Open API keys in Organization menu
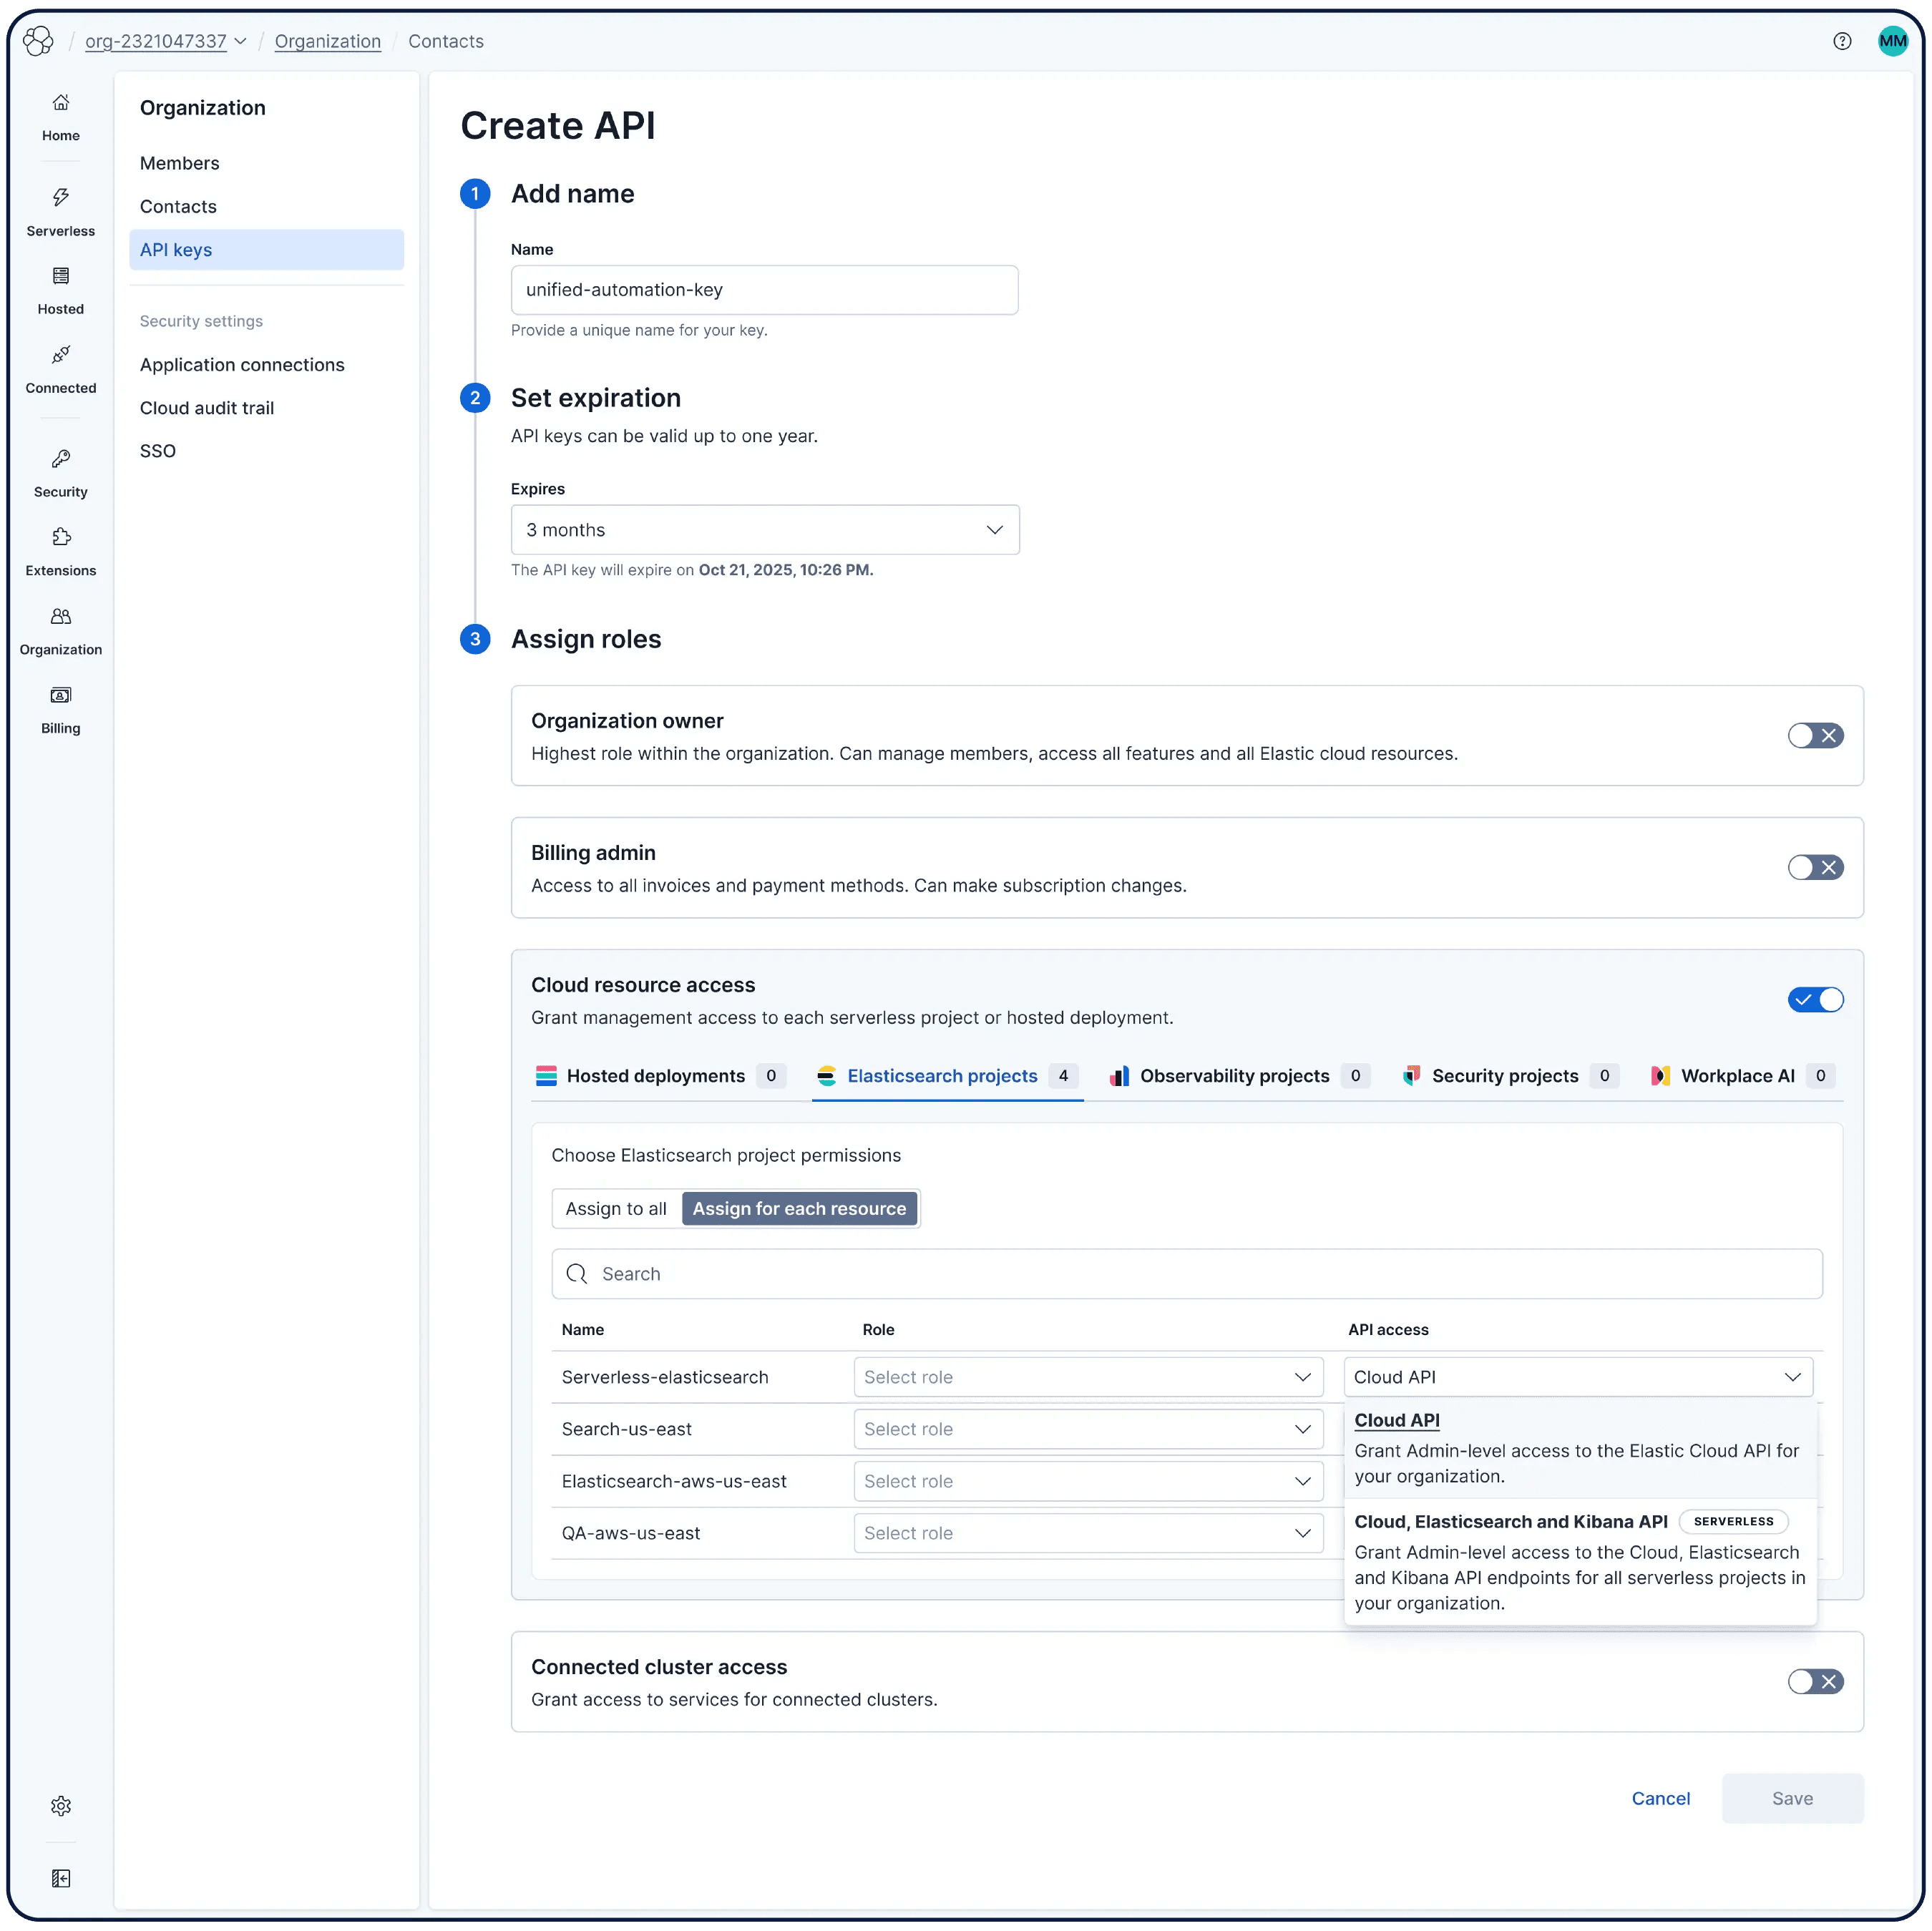Viewport: 1932px width, 1931px height. [266, 250]
